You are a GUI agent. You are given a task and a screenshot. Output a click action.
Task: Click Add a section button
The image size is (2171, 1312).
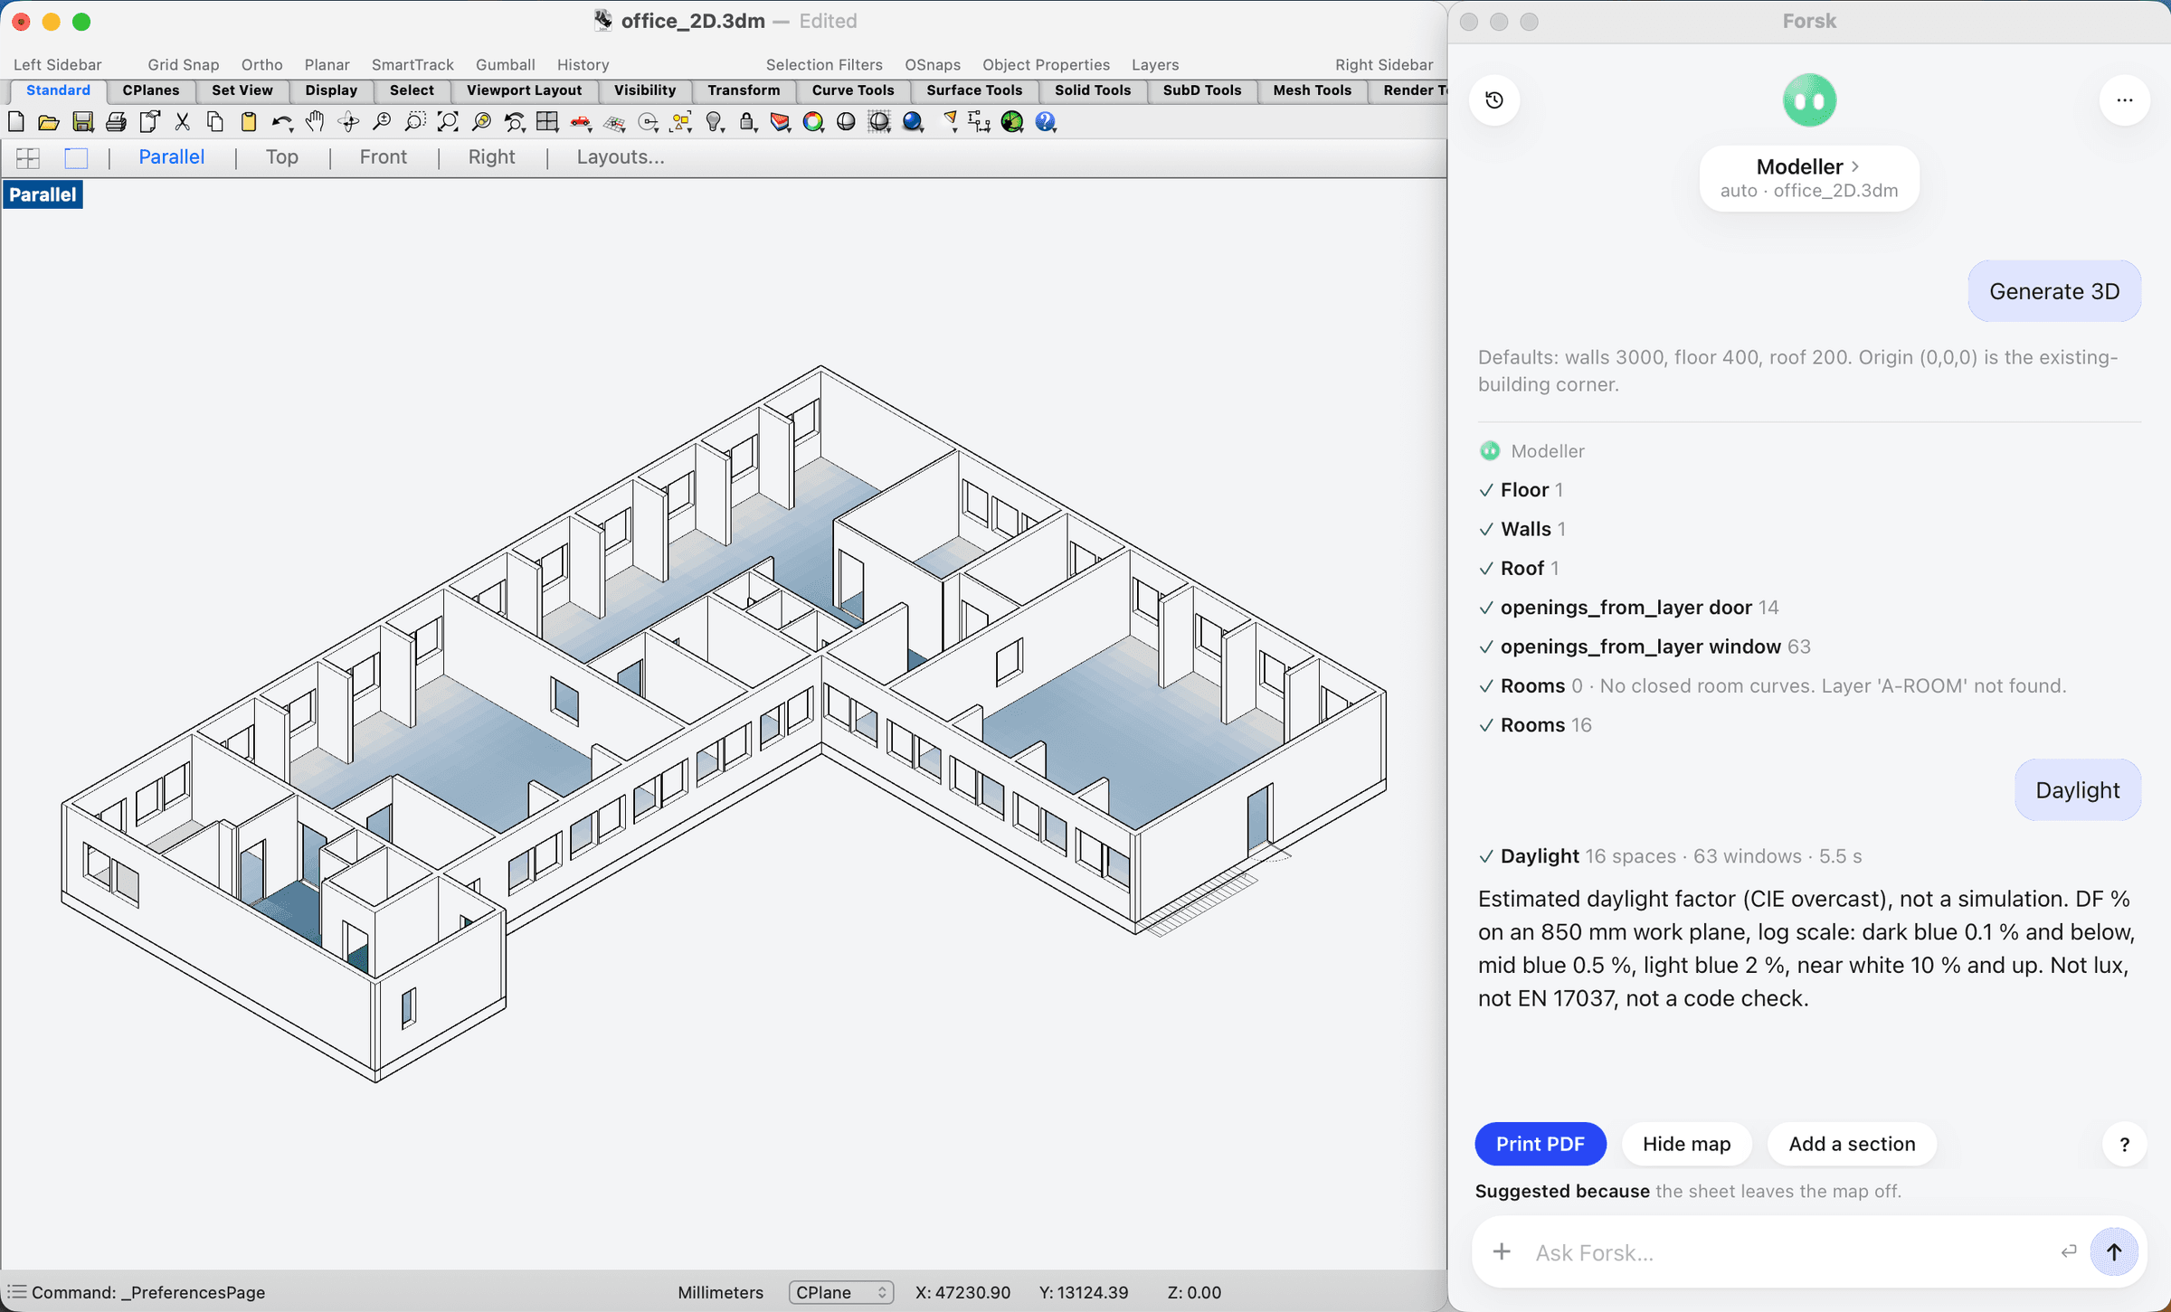1852,1144
